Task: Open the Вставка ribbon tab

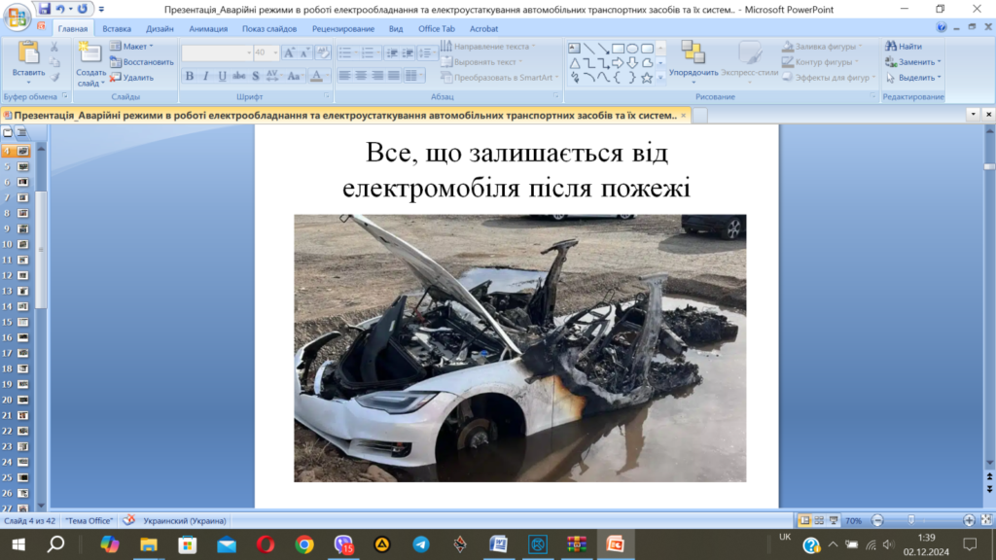Action: pos(117,28)
